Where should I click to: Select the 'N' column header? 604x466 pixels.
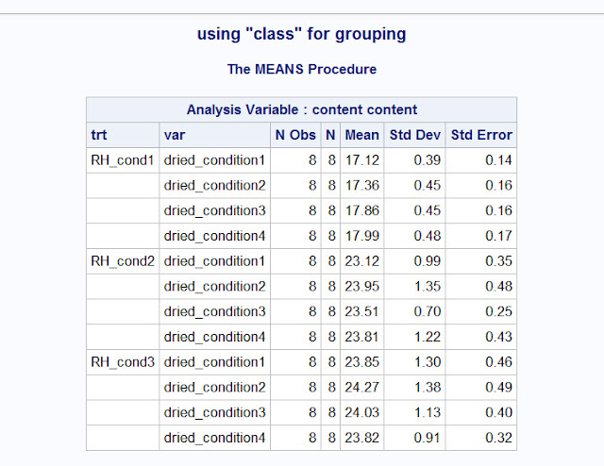click(330, 135)
